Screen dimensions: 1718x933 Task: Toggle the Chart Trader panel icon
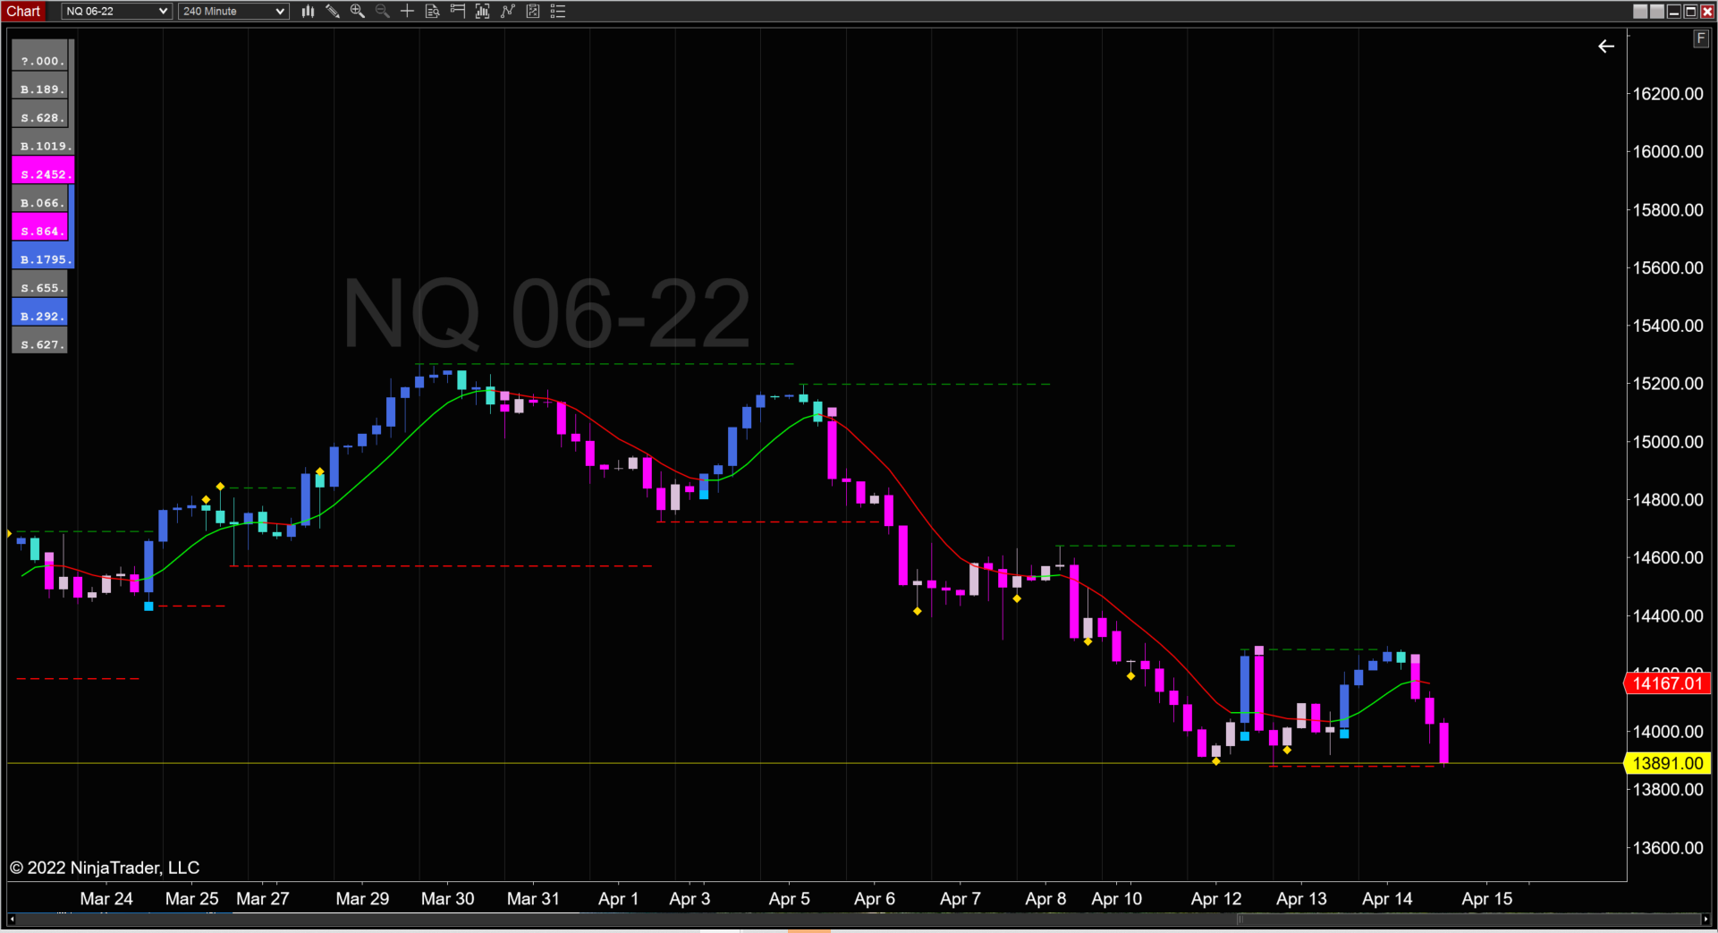[458, 12]
